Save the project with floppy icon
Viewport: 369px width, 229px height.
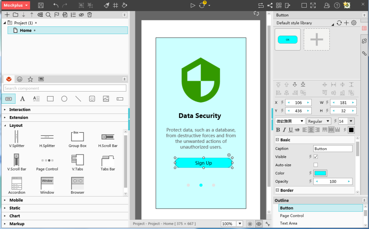tap(41, 5)
